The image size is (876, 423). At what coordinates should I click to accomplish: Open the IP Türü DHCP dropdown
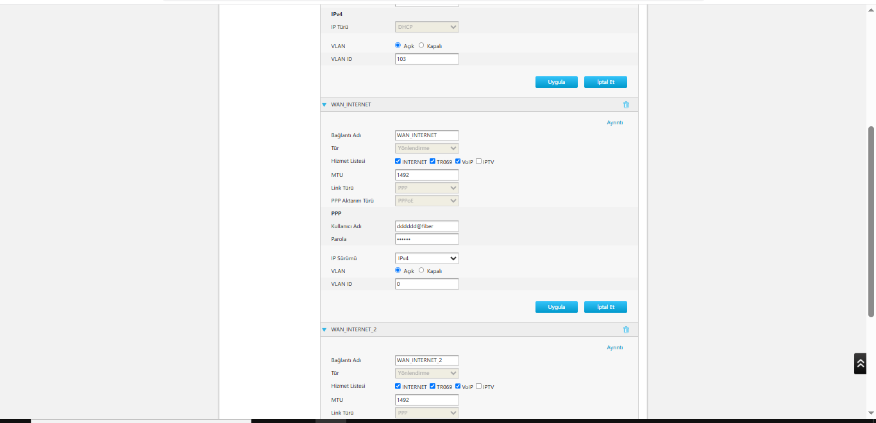click(x=427, y=27)
